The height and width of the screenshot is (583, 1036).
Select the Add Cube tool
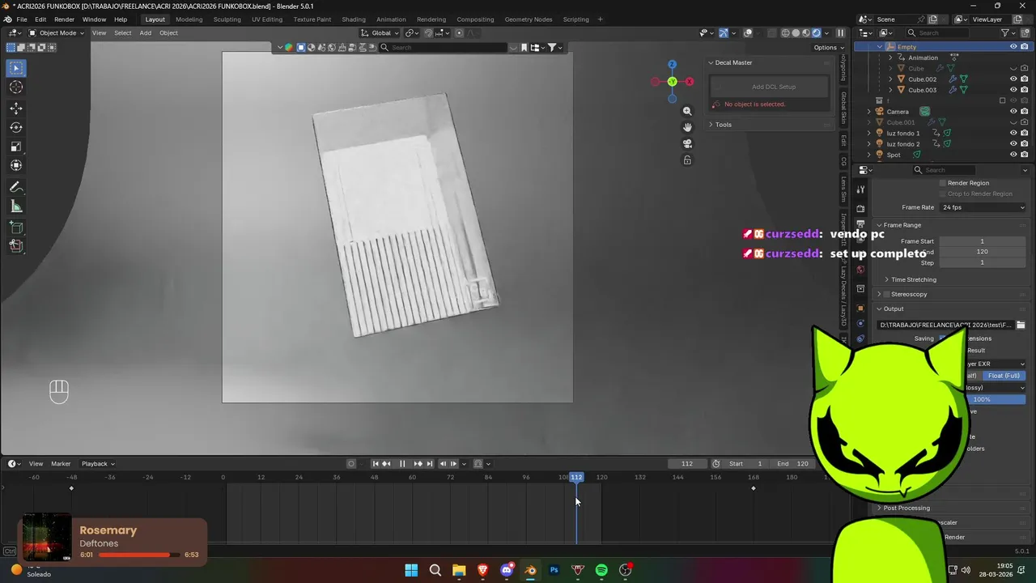click(x=16, y=228)
